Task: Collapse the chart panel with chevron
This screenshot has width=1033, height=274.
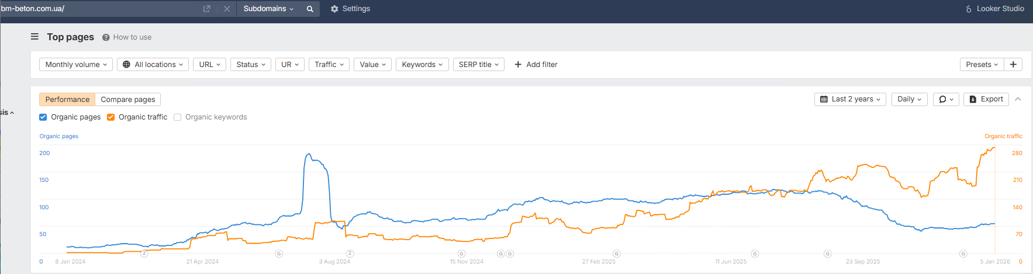Action: point(1018,99)
